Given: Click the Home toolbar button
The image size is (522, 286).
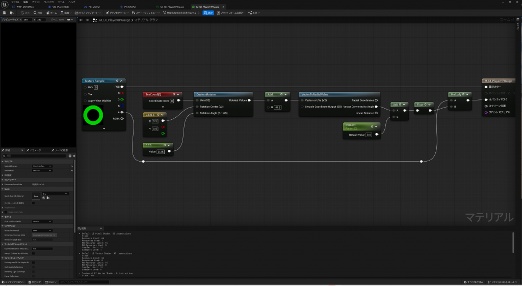Looking at the screenshot, I should click(51, 12).
